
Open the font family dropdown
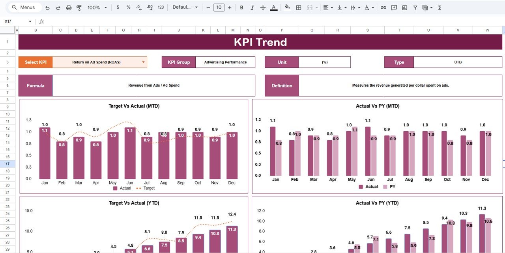click(185, 7)
